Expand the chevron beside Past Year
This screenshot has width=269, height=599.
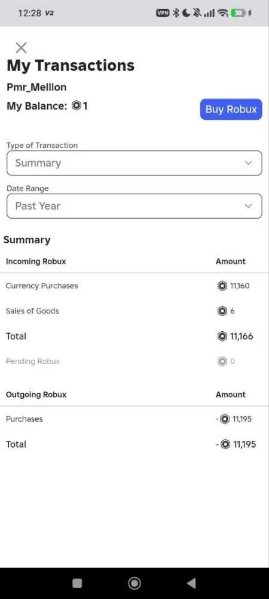pos(248,206)
